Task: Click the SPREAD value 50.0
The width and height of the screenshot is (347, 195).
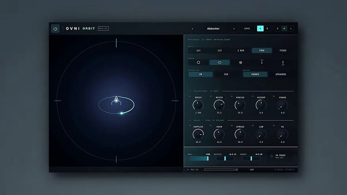Action: pos(240,142)
